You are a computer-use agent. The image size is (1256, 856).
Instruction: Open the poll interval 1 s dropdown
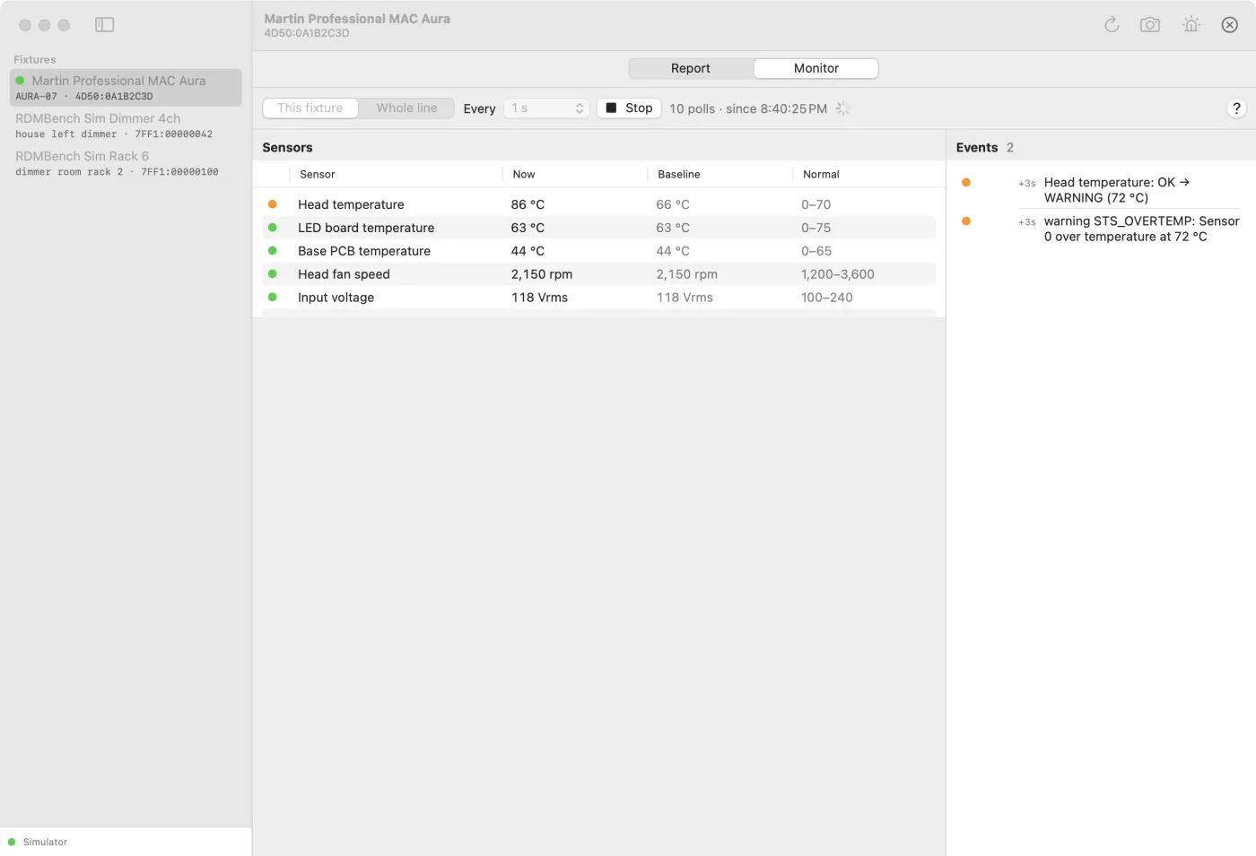tap(546, 108)
